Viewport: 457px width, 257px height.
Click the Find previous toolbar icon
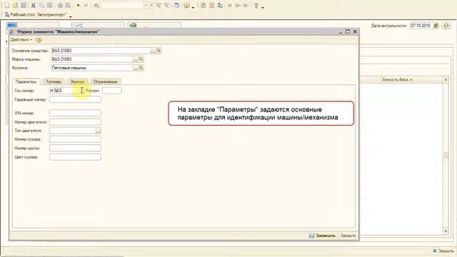click(x=167, y=6)
